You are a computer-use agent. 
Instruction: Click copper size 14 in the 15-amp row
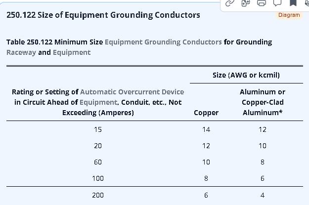point(206,129)
